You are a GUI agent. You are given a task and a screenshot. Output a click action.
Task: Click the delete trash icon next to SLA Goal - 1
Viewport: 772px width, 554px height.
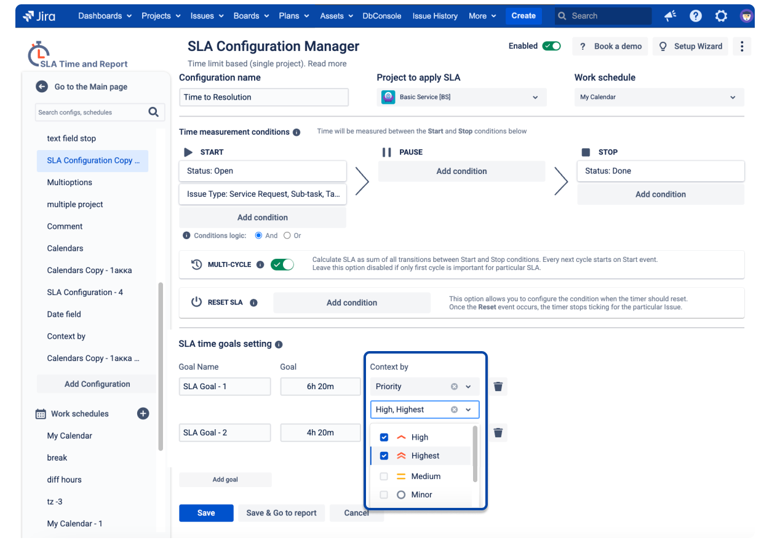pyautogui.click(x=498, y=387)
